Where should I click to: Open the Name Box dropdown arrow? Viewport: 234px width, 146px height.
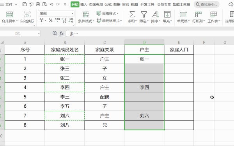[39, 34]
